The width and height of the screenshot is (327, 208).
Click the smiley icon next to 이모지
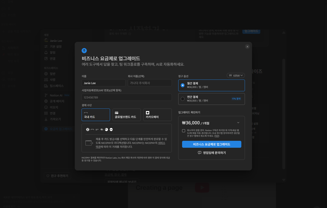point(46,107)
